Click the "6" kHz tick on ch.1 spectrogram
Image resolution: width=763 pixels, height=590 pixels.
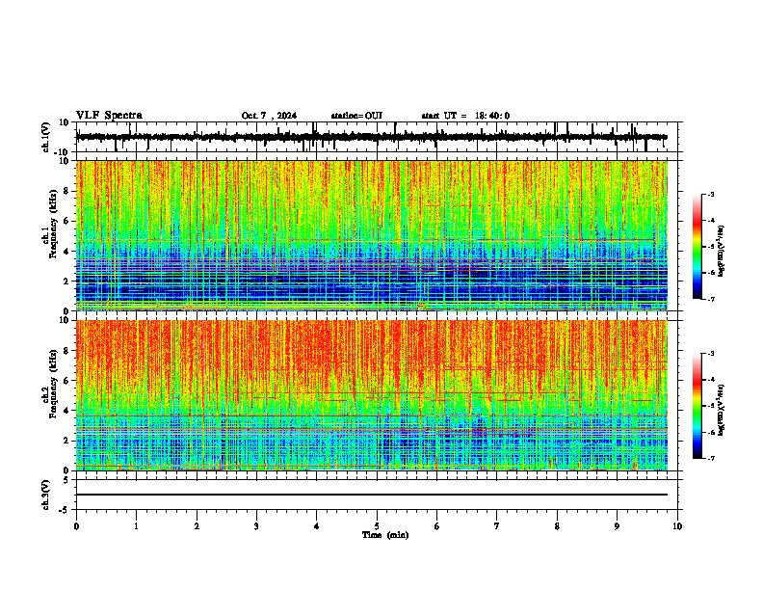tap(67, 221)
